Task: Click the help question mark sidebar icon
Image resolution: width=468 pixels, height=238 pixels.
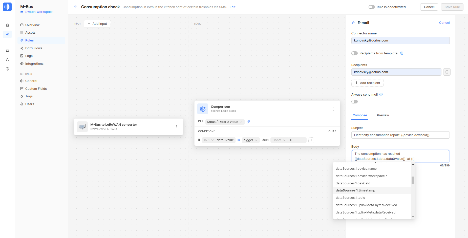Action: [7, 69]
